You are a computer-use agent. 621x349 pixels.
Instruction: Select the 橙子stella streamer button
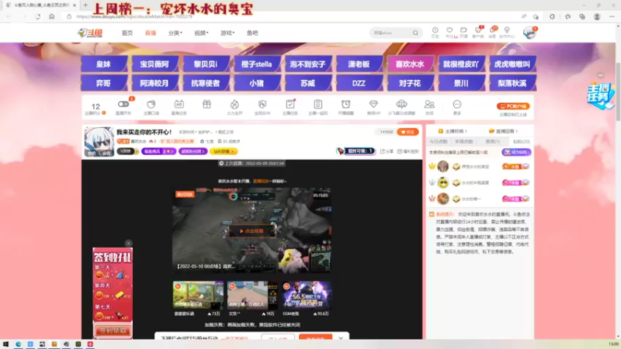(257, 64)
